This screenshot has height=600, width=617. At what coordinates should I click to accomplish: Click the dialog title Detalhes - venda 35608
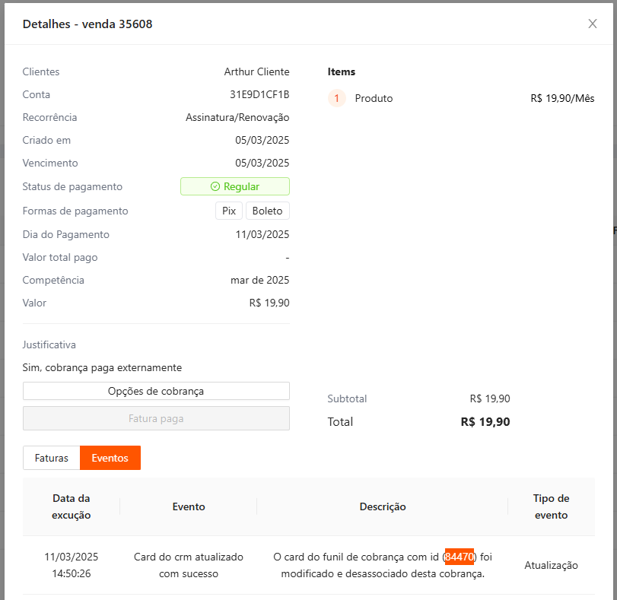(87, 24)
